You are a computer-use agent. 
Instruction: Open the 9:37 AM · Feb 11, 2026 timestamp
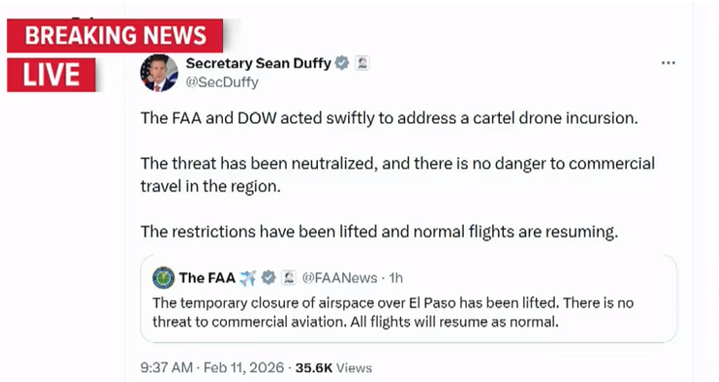pos(212,367)
